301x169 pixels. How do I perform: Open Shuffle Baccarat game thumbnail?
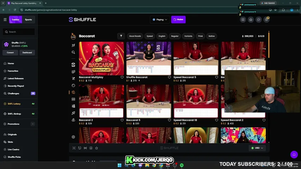tap(149, 58)
